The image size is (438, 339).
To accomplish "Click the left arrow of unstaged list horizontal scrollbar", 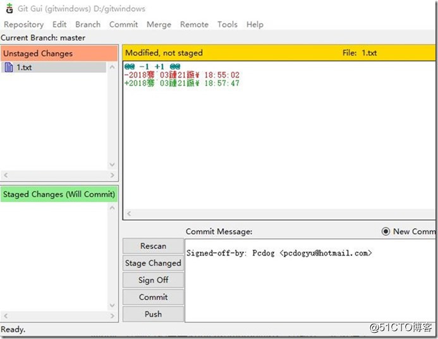I will tap(6, 175).
